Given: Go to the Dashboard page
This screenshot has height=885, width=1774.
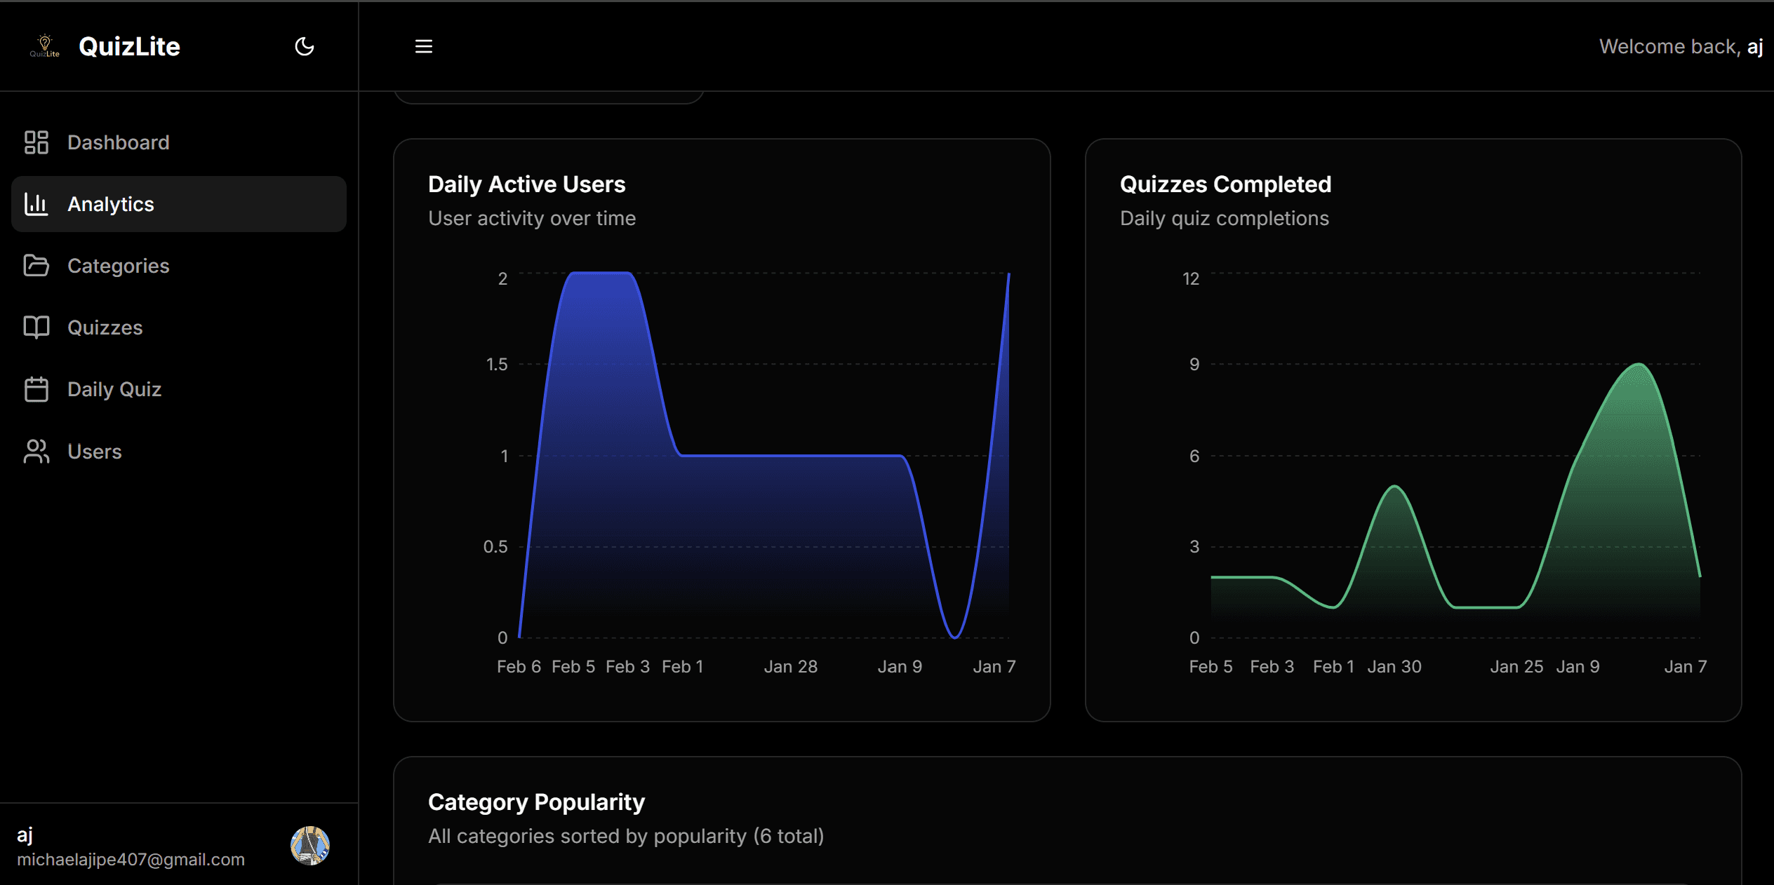Looking at the screenshot, I should (x=118, y=142).
